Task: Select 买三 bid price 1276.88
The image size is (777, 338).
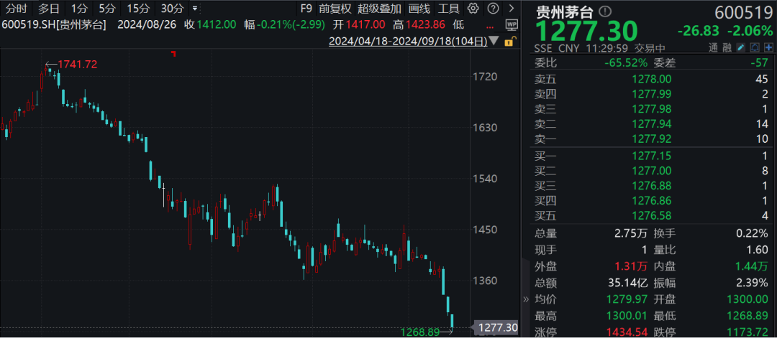Action: [652, 186]
